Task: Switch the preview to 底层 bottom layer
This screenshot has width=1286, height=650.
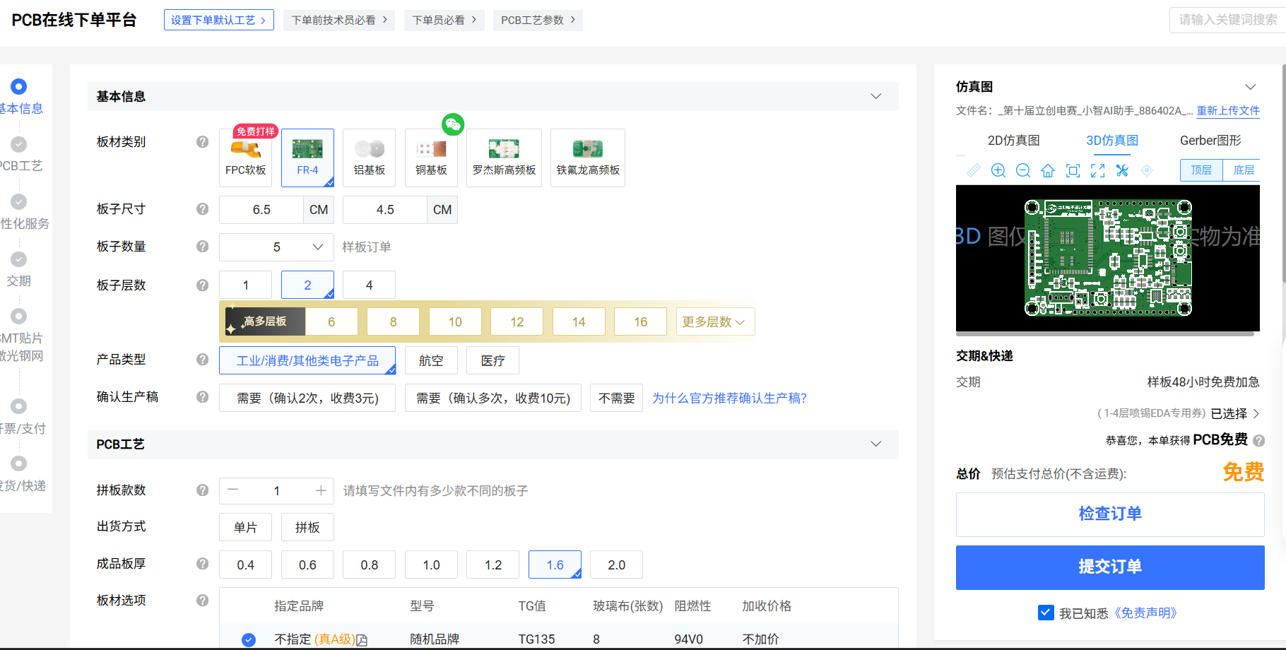Action: [1243, 170]
